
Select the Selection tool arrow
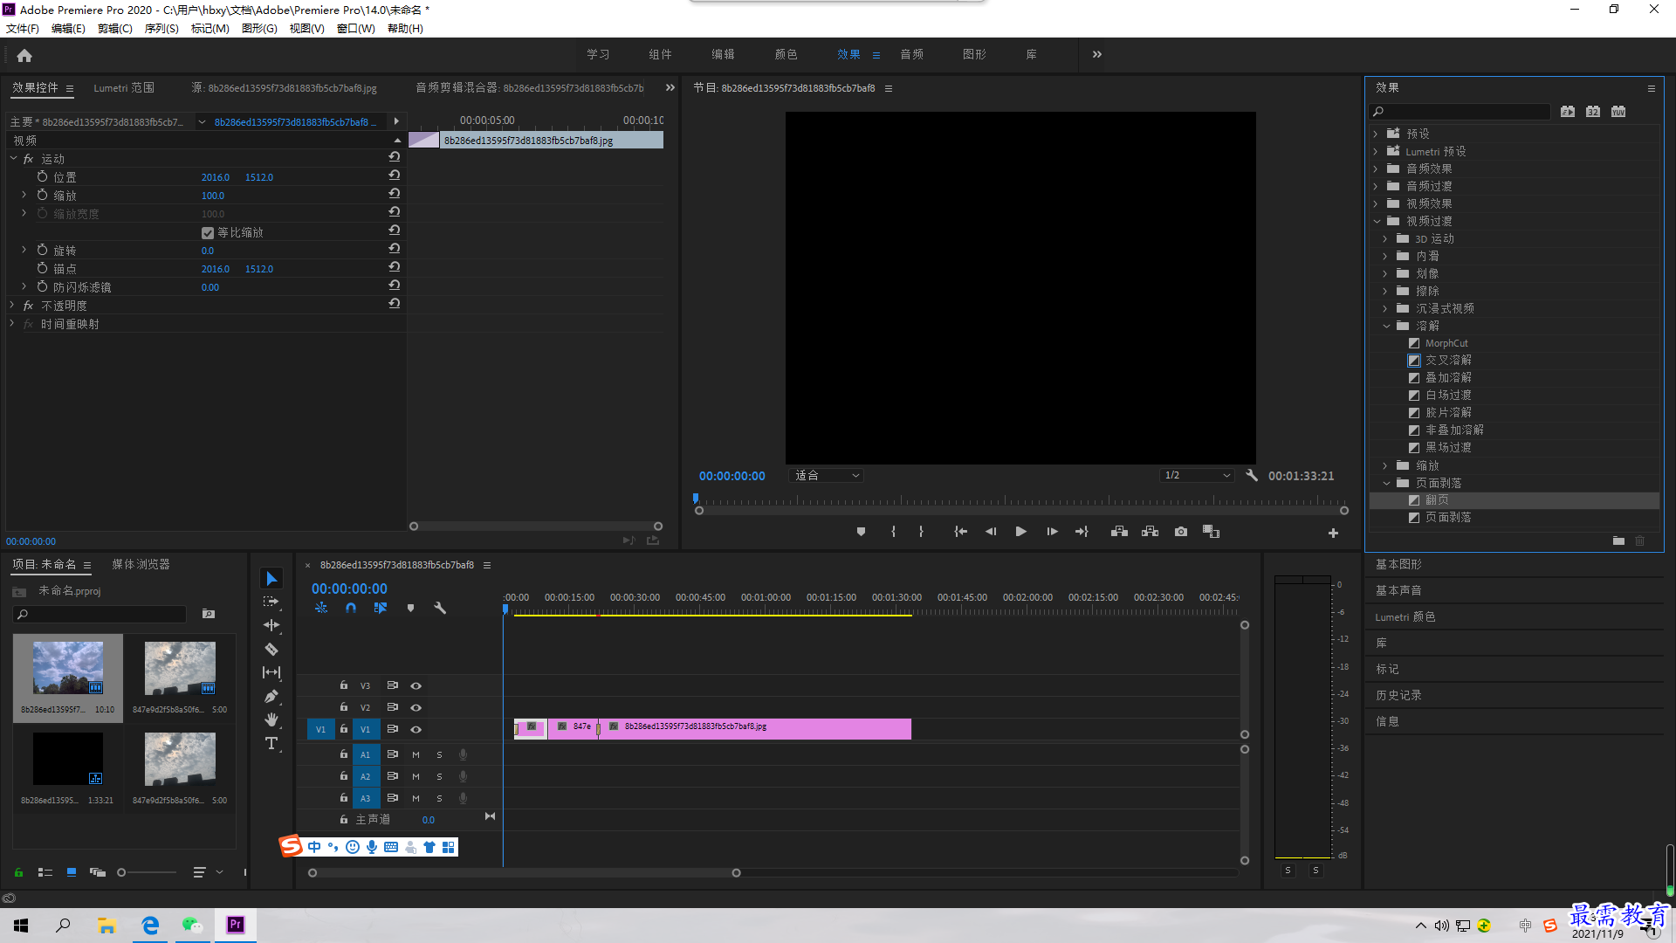coord(271,579)
